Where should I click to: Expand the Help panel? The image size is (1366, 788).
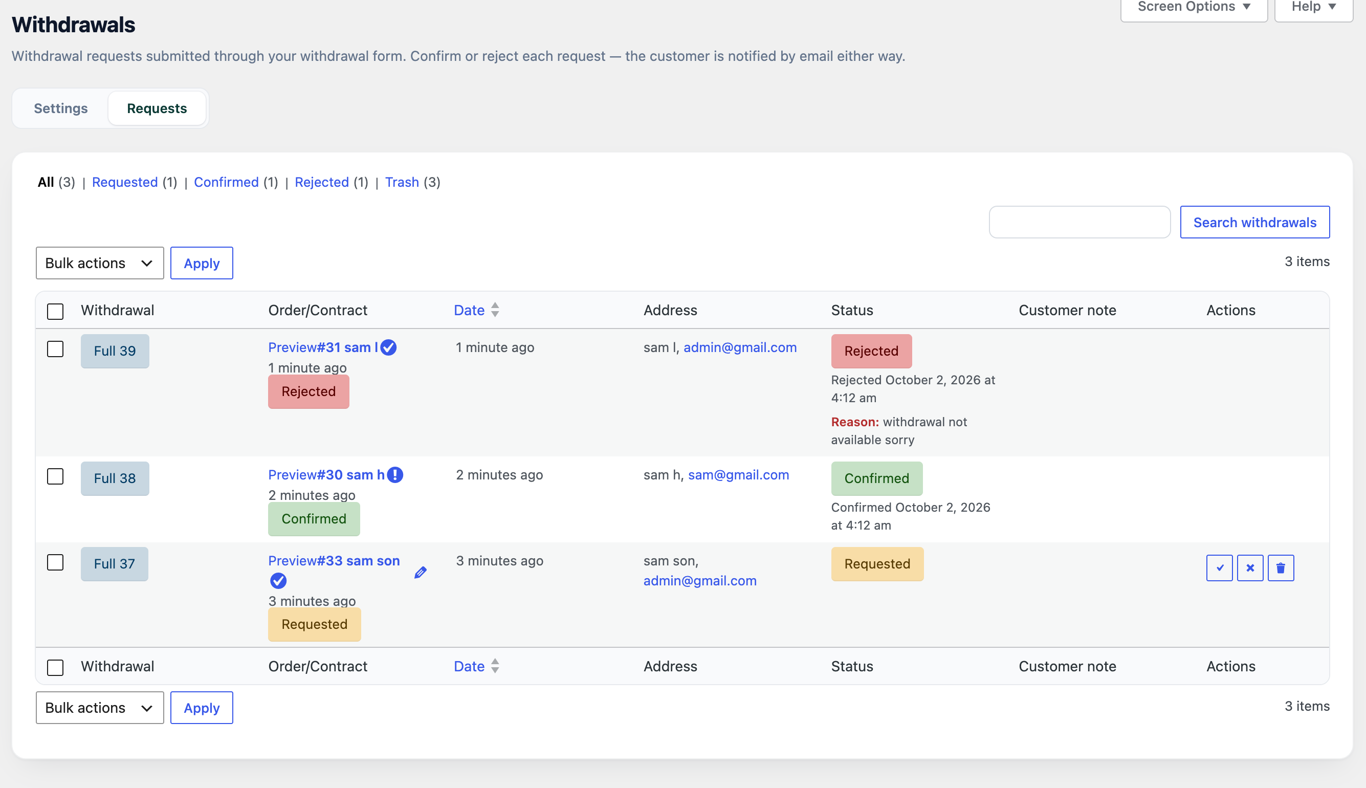coord(1313,7)
